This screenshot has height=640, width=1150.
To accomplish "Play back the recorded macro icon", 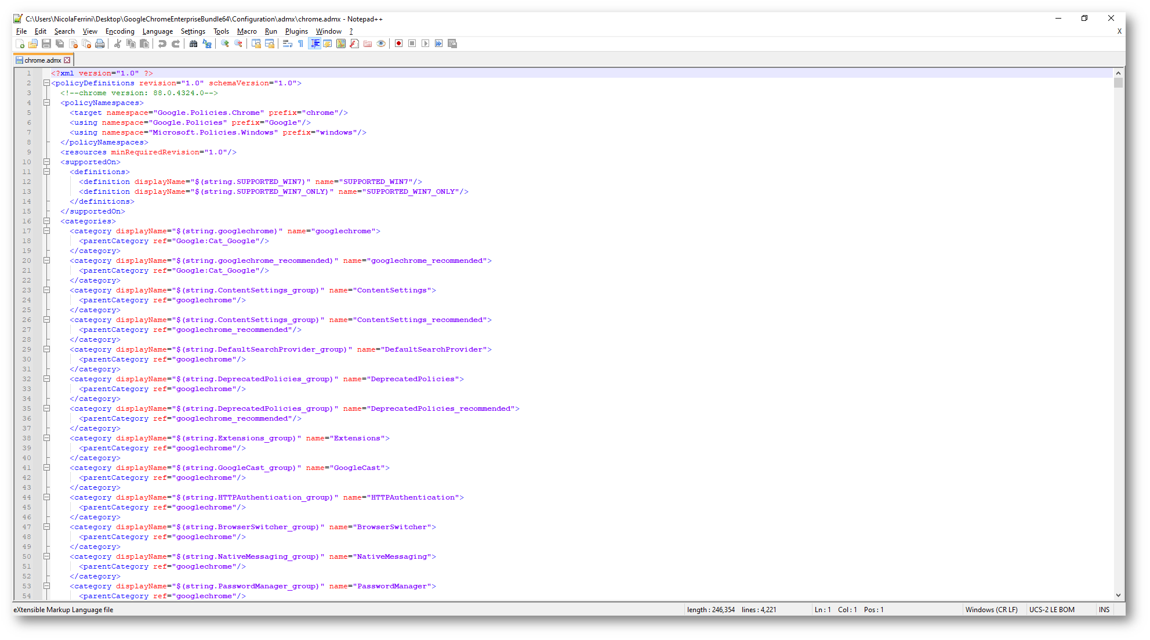I will [426, 44].
